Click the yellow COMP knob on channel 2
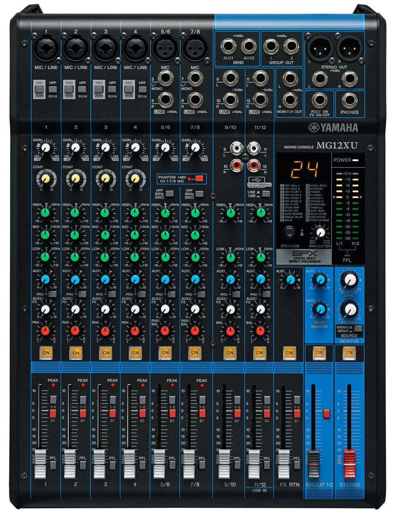 pos(75,178)
